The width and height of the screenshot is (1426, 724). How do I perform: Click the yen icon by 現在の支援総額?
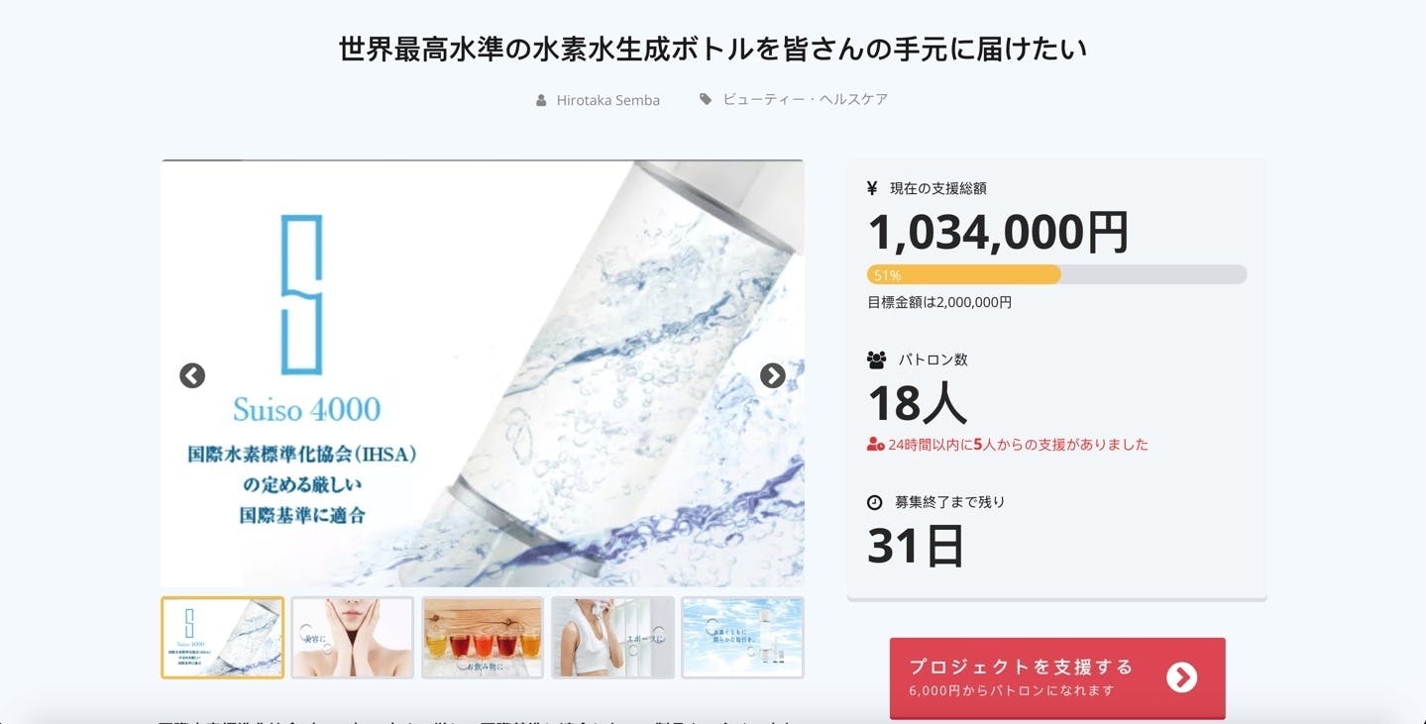pos(872,187)
